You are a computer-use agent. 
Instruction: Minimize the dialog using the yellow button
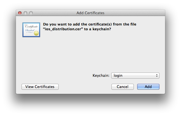[25, 13]
